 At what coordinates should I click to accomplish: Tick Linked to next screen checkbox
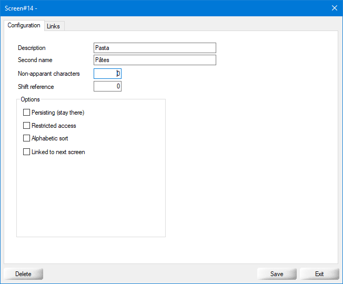pyautogui.click(x=27, y=152)
